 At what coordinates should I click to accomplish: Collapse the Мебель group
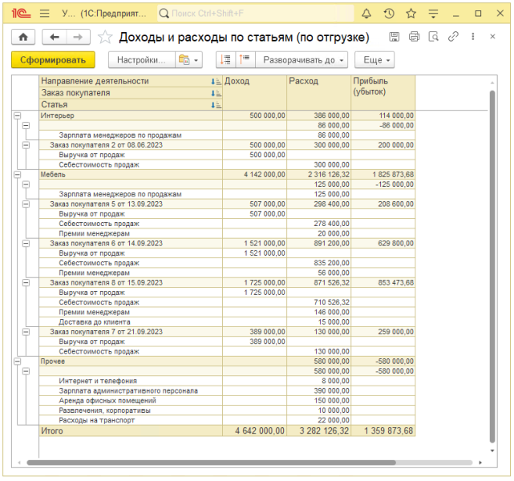pos(17,173)
